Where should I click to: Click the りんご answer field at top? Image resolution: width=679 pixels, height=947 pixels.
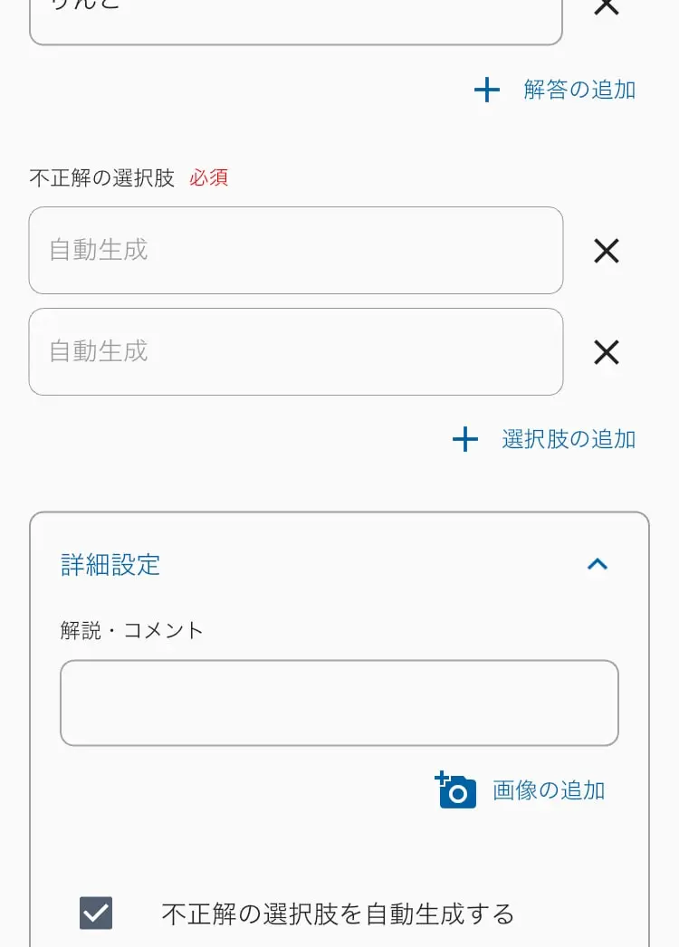pyautogui.click(x=296, y=20)
